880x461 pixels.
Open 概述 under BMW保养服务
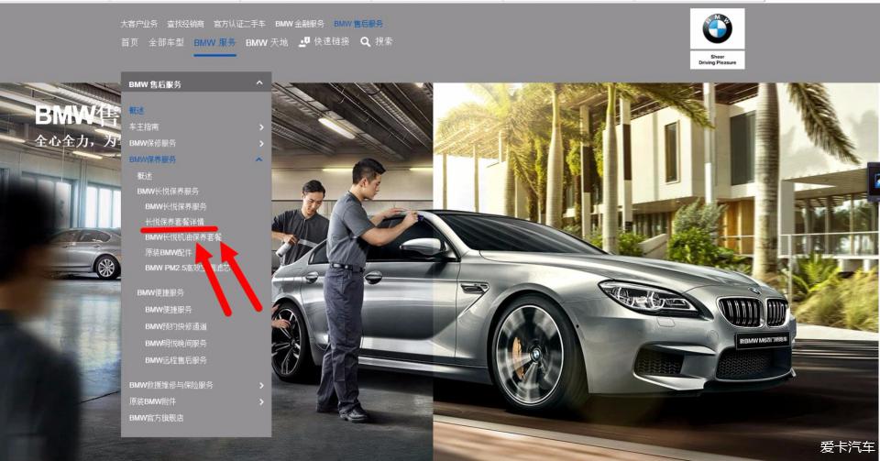pyautogui.click(x=145, y=176)
